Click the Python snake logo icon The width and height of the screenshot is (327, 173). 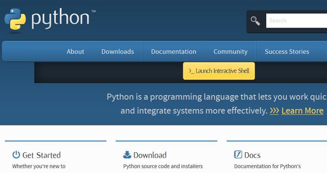[x=15, y=19]
